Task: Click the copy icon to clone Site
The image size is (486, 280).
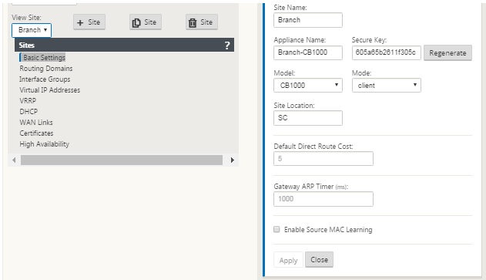Action: click(136, 22)
